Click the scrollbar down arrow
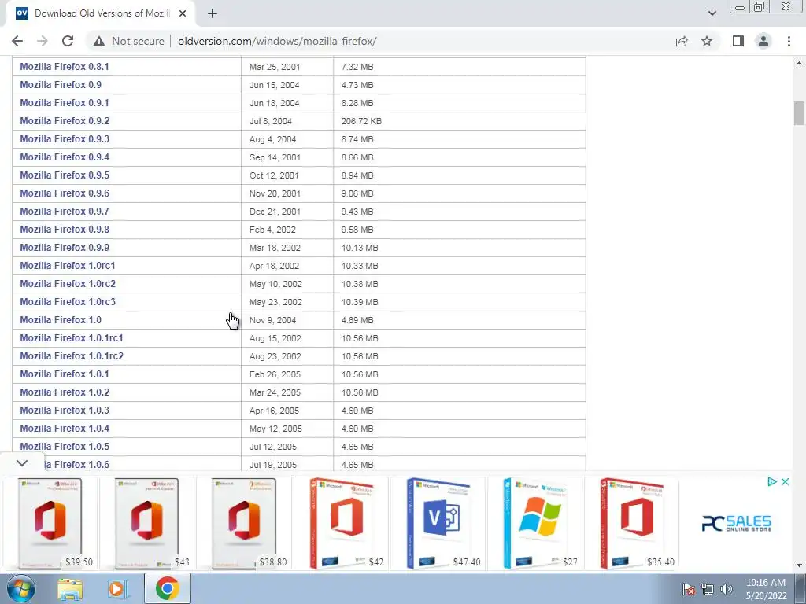 [799, 565]
